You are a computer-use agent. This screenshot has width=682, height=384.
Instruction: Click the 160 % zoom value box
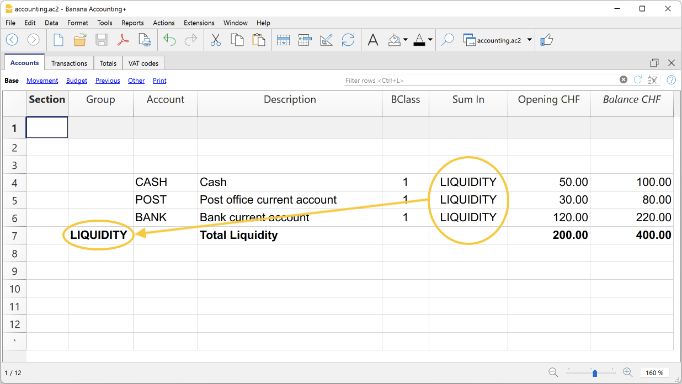pos(654,372)
